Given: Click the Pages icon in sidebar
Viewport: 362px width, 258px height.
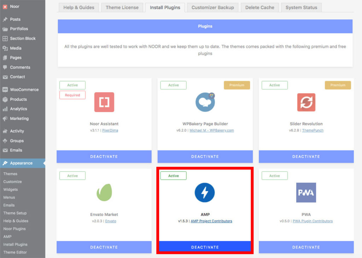Looking at the screenshot, I should (x=5, y=58).
